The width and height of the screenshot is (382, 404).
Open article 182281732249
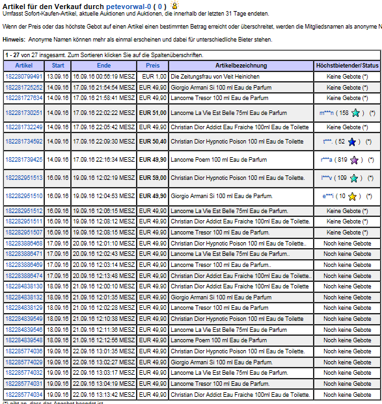click(x=23, y=127)
